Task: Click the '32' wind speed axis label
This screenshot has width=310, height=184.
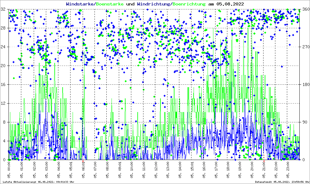Action: pyautogui.click(x=3, y=9)
